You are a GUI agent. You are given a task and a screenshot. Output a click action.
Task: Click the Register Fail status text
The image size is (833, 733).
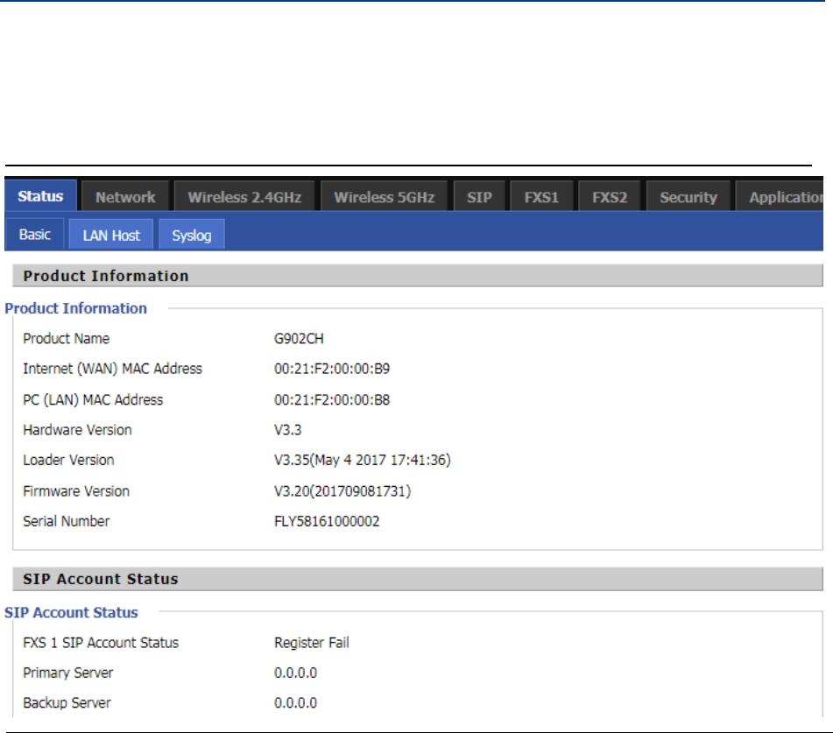coord(312,643)
